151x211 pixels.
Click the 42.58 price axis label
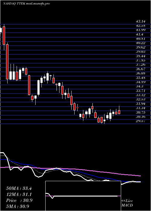coord(140,26)
